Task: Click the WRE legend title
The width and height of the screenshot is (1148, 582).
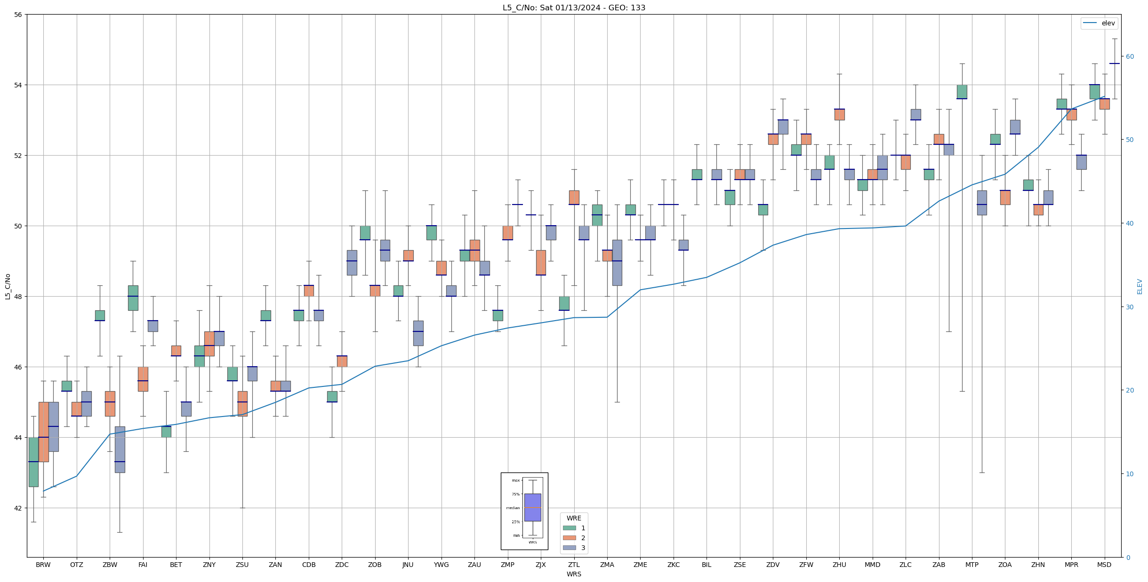Action: click(574, 518)
